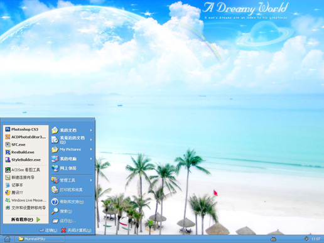
Task: Open 网上邻居 network places
Action: [x=72, y=168]
